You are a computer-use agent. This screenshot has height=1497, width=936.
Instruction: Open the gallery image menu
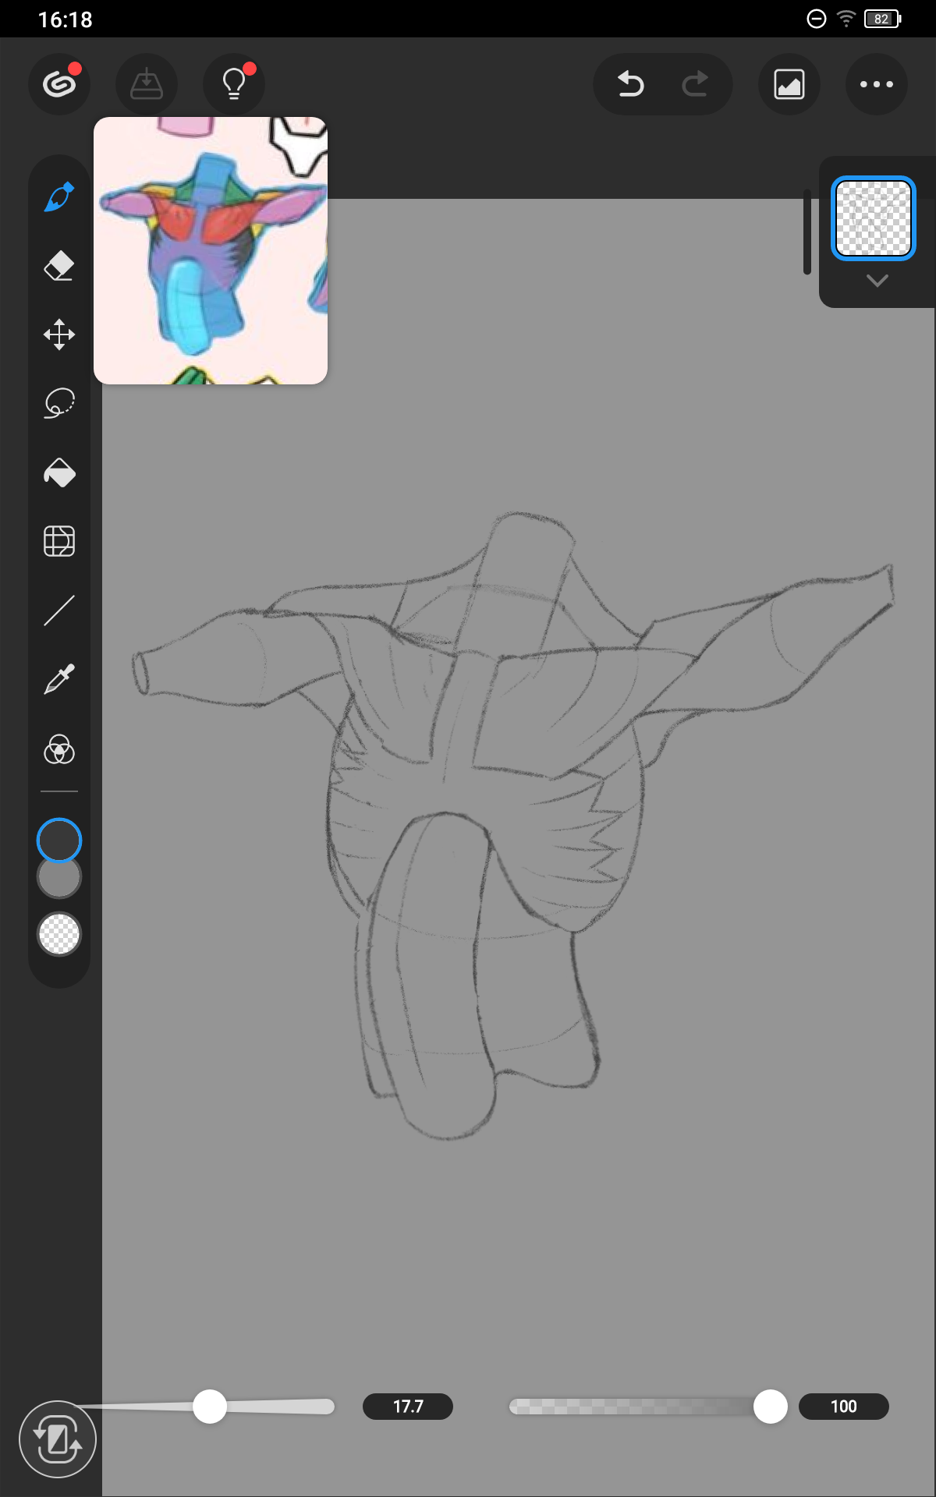[789, 84]
